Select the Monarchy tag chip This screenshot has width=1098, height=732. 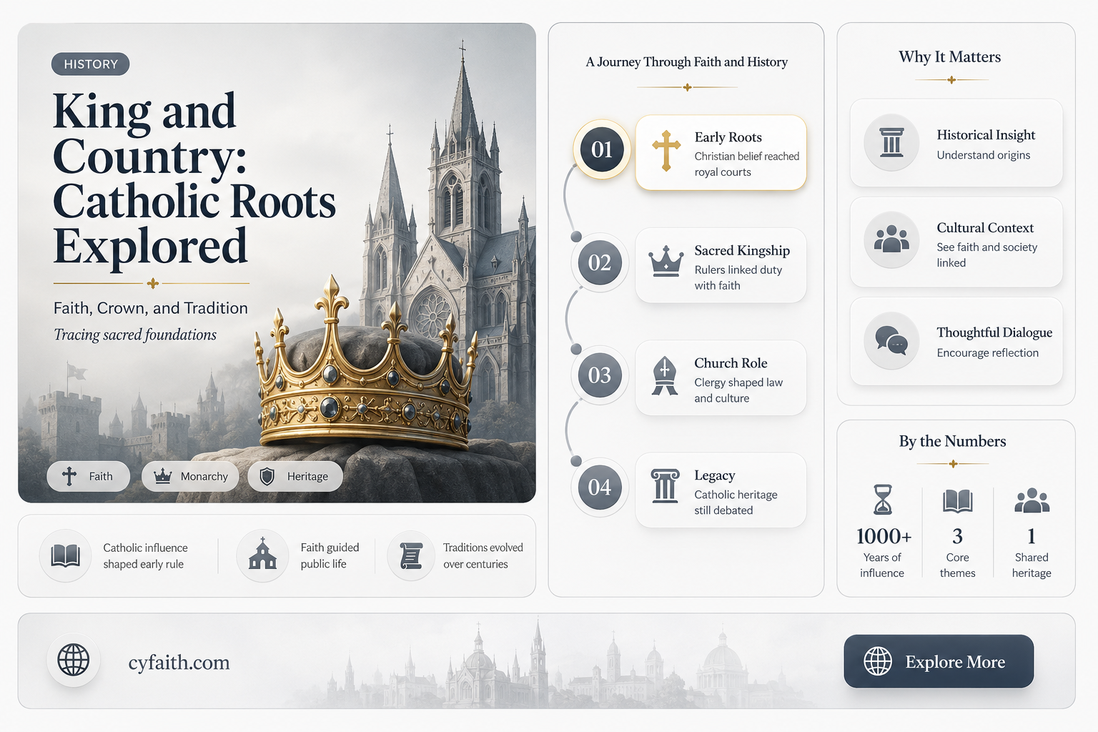click(191, 476)
